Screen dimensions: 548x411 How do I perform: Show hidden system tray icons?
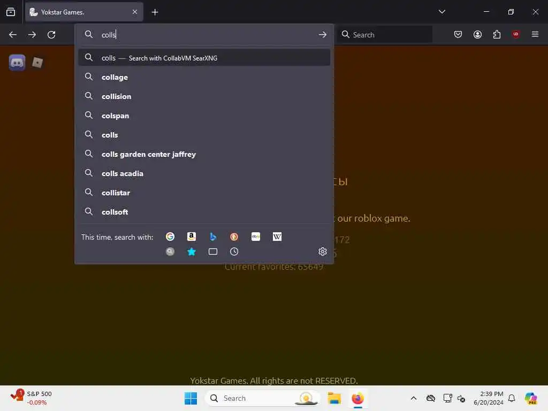tap(414, 398)
